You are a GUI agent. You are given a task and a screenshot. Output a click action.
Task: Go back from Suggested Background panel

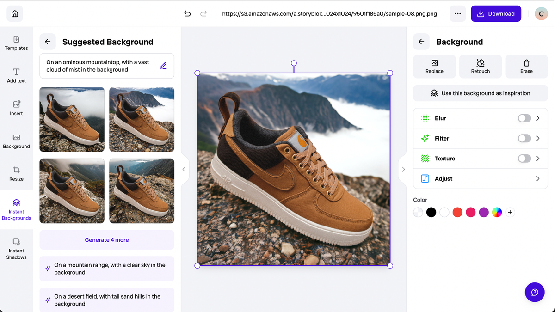[x=47, y=42]
